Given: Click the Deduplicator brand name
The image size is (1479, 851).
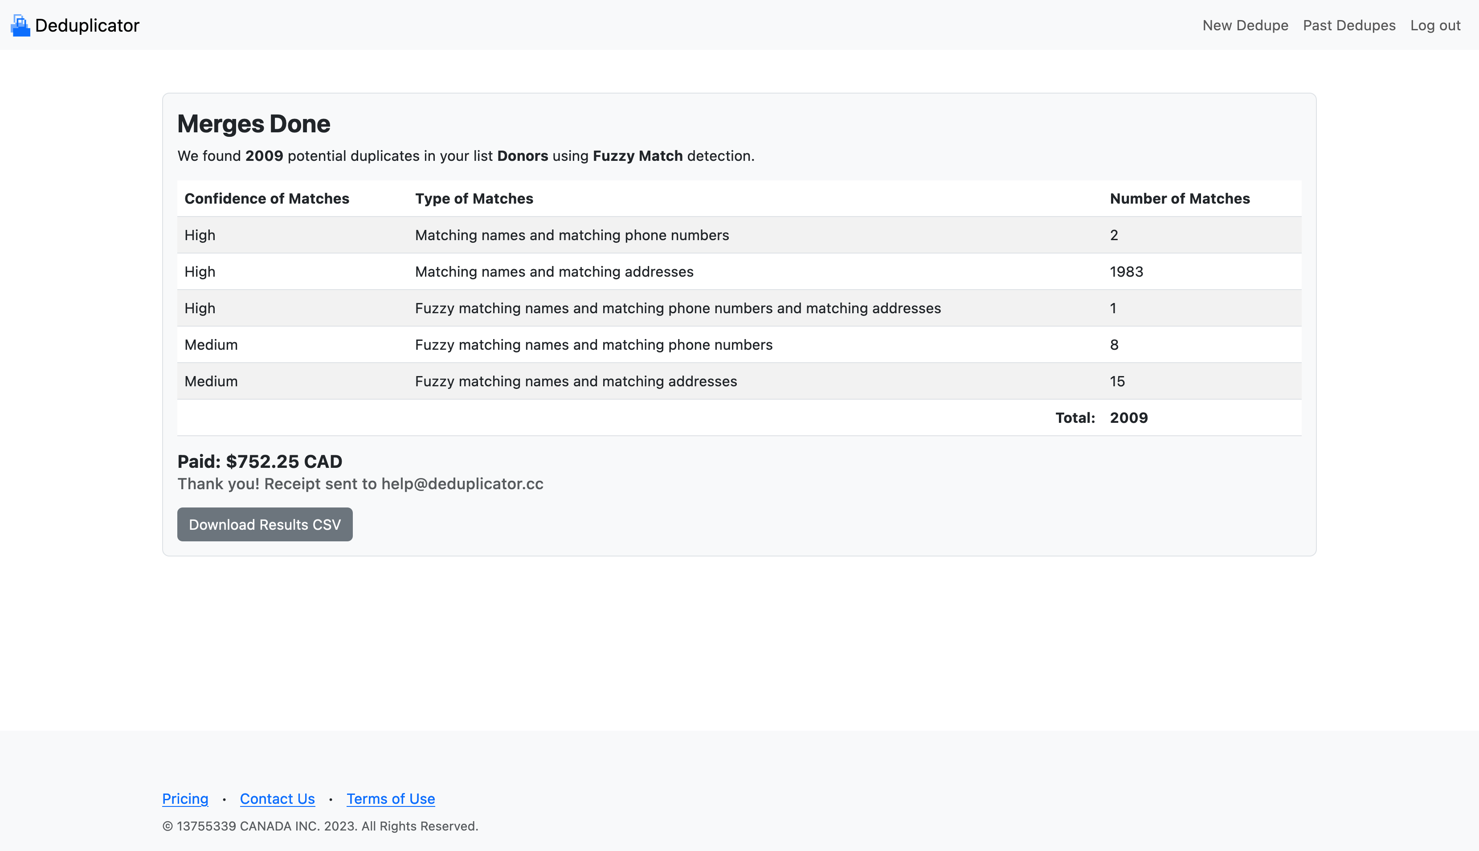Looking at the screenshot, I should 87,25.
